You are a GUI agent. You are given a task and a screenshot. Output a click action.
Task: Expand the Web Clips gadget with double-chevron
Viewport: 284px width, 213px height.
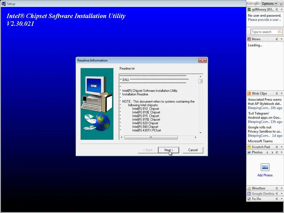[x=277, y=93]
